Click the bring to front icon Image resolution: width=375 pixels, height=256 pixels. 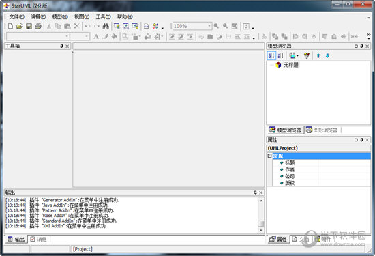pos(275,37)
